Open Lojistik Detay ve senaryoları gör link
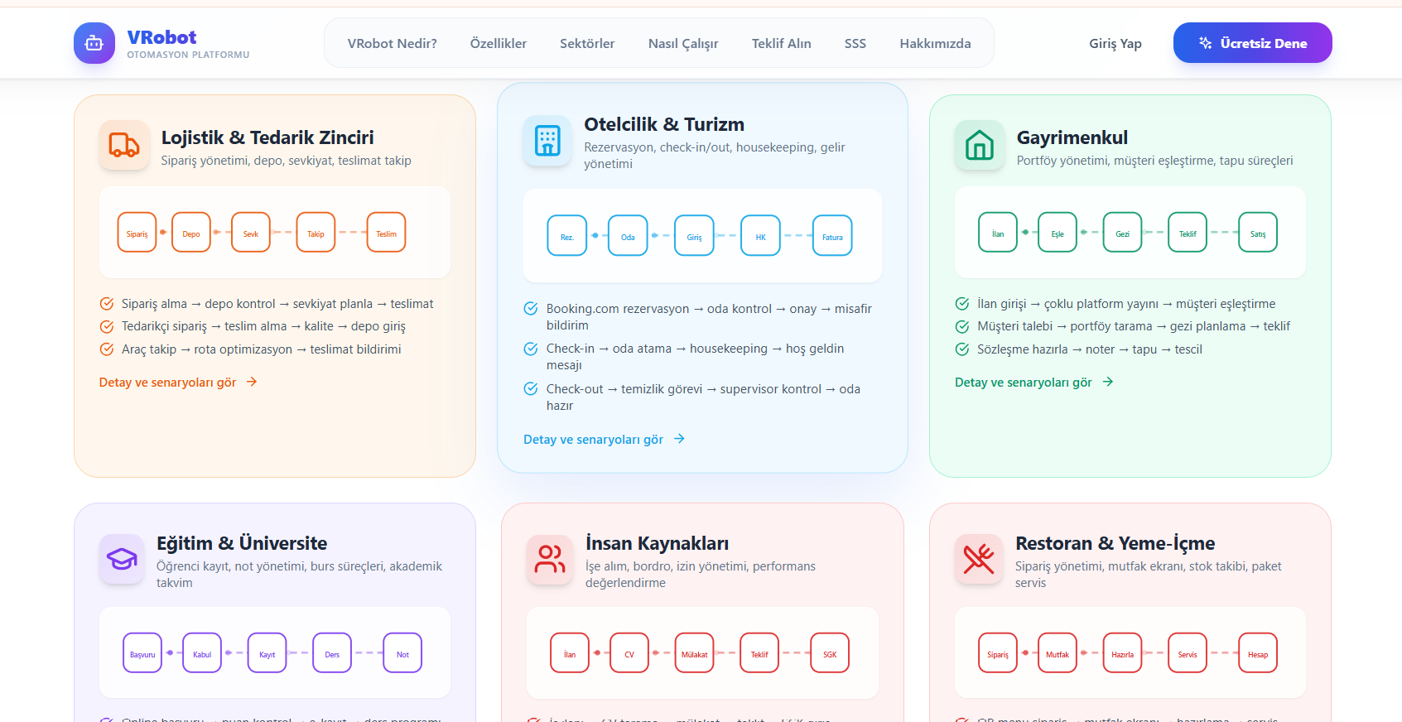The height and width of the screenshot is (722, 1402). pos(178,383)
